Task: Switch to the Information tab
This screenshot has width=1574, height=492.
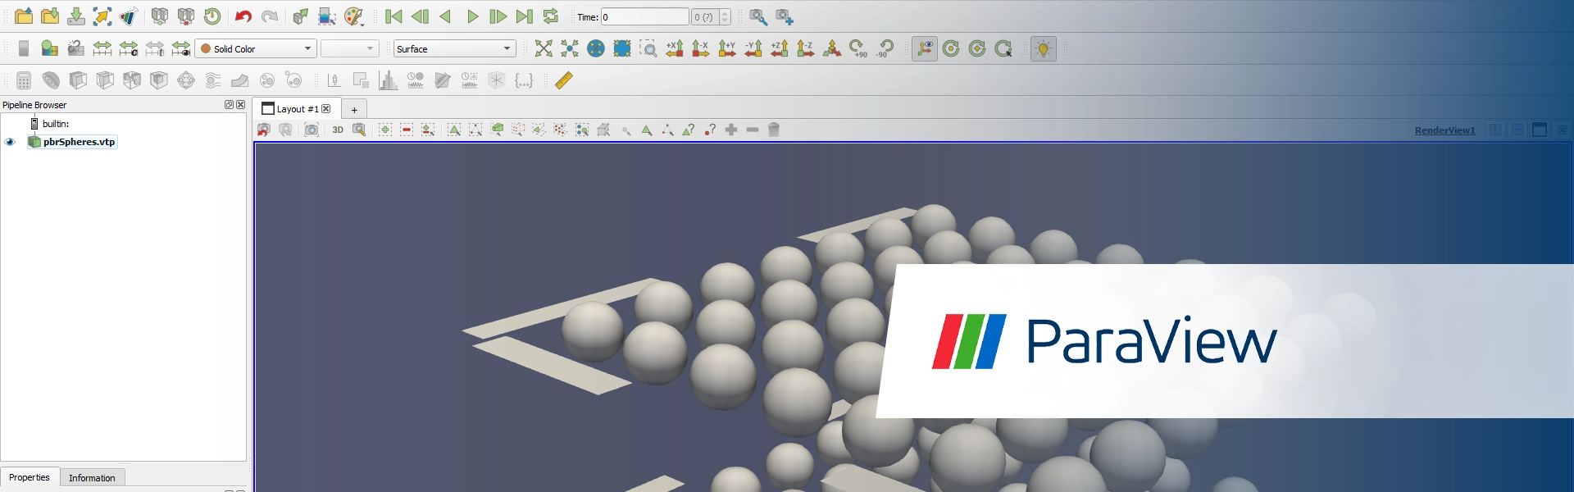Action: pos(92,478)
